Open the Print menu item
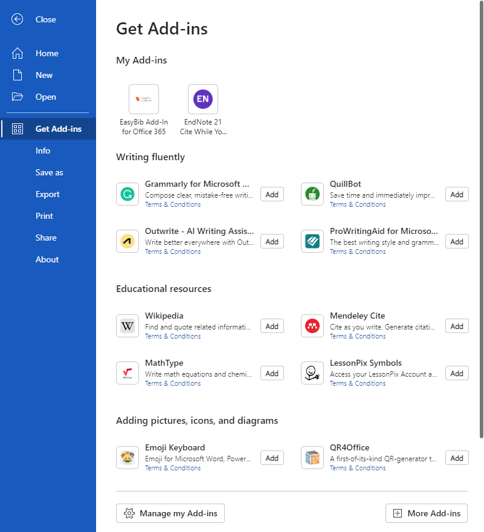Image resolution: width=484 pixels, height=532 pixels. (48, 216)
